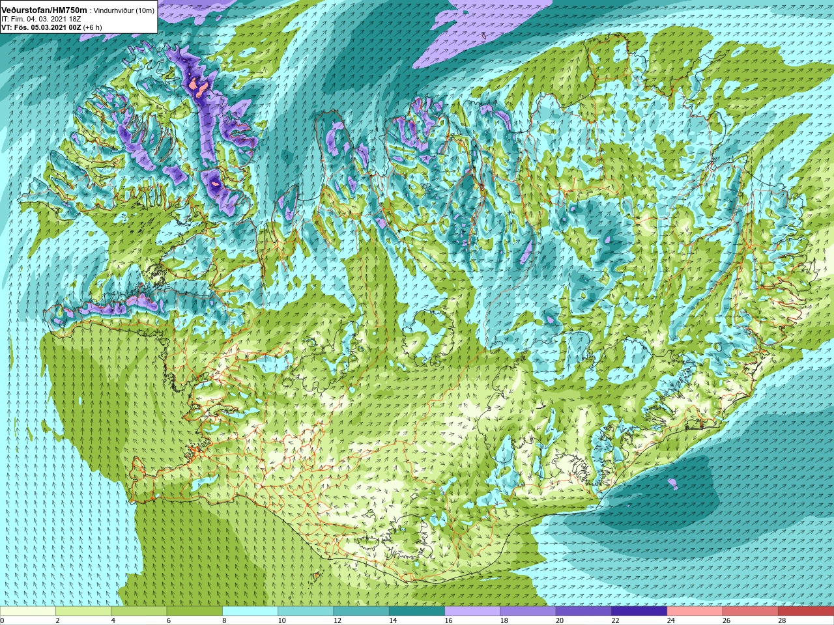Viewport: 834px width, 625px height.
Task: Click the violet 20–22 legend swatch
Action: coord(584,611)
